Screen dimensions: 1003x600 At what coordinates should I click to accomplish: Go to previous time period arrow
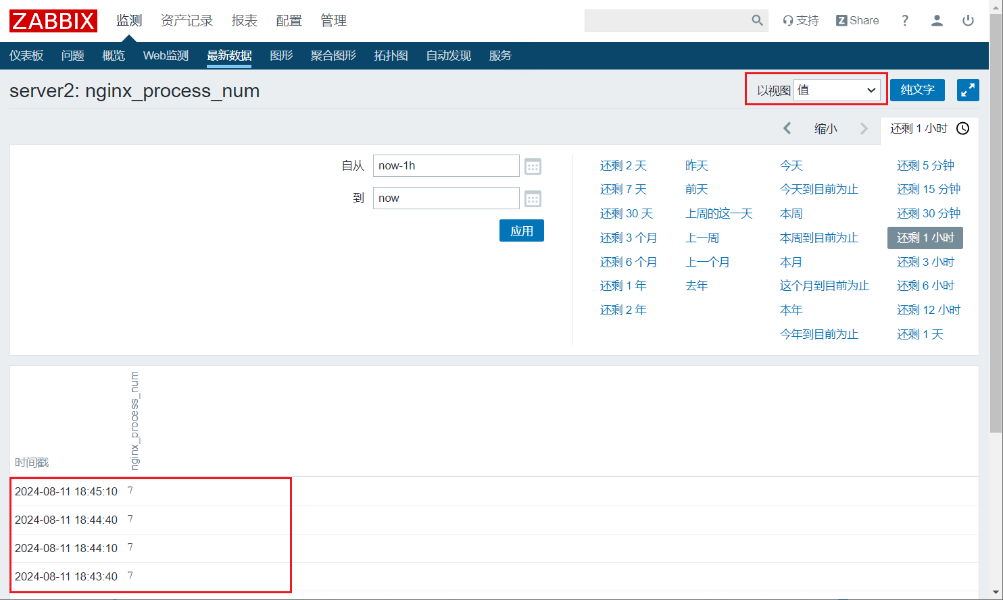(x=787, y=128)
